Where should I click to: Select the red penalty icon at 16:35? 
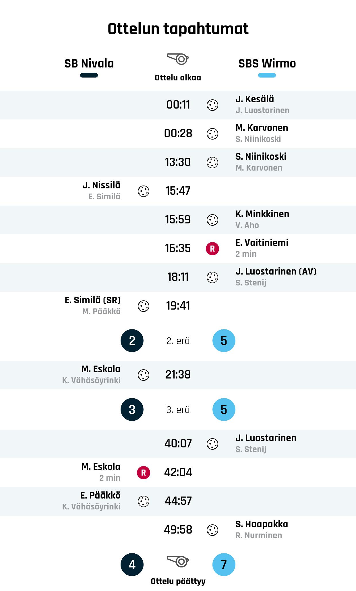coord(212,249)
